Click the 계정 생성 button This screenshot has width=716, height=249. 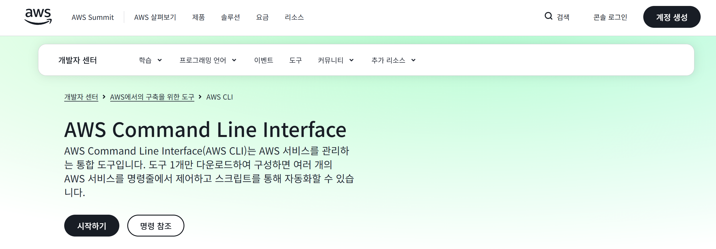click(672, 17)
